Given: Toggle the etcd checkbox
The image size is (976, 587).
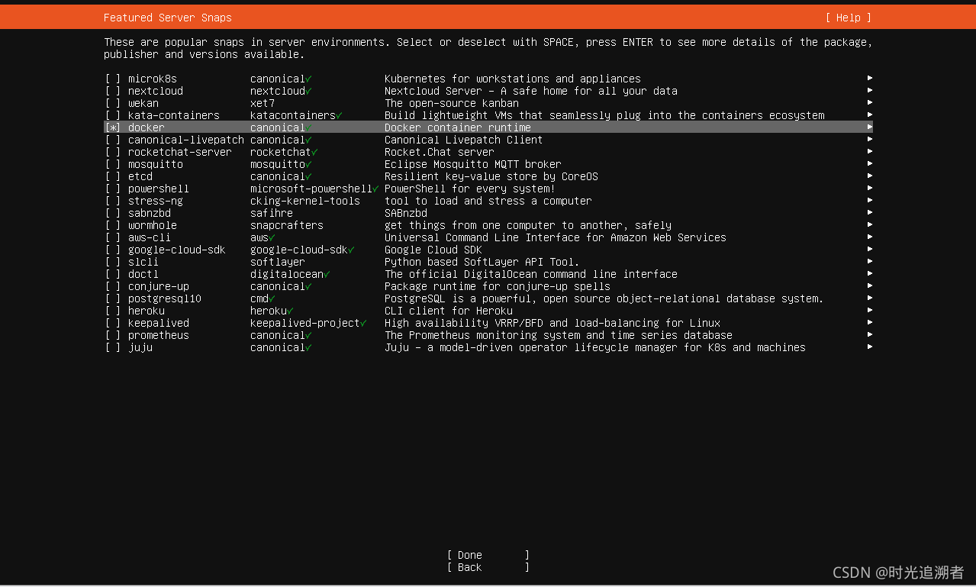Looking at the screenshot, I should tap(113, 176).
